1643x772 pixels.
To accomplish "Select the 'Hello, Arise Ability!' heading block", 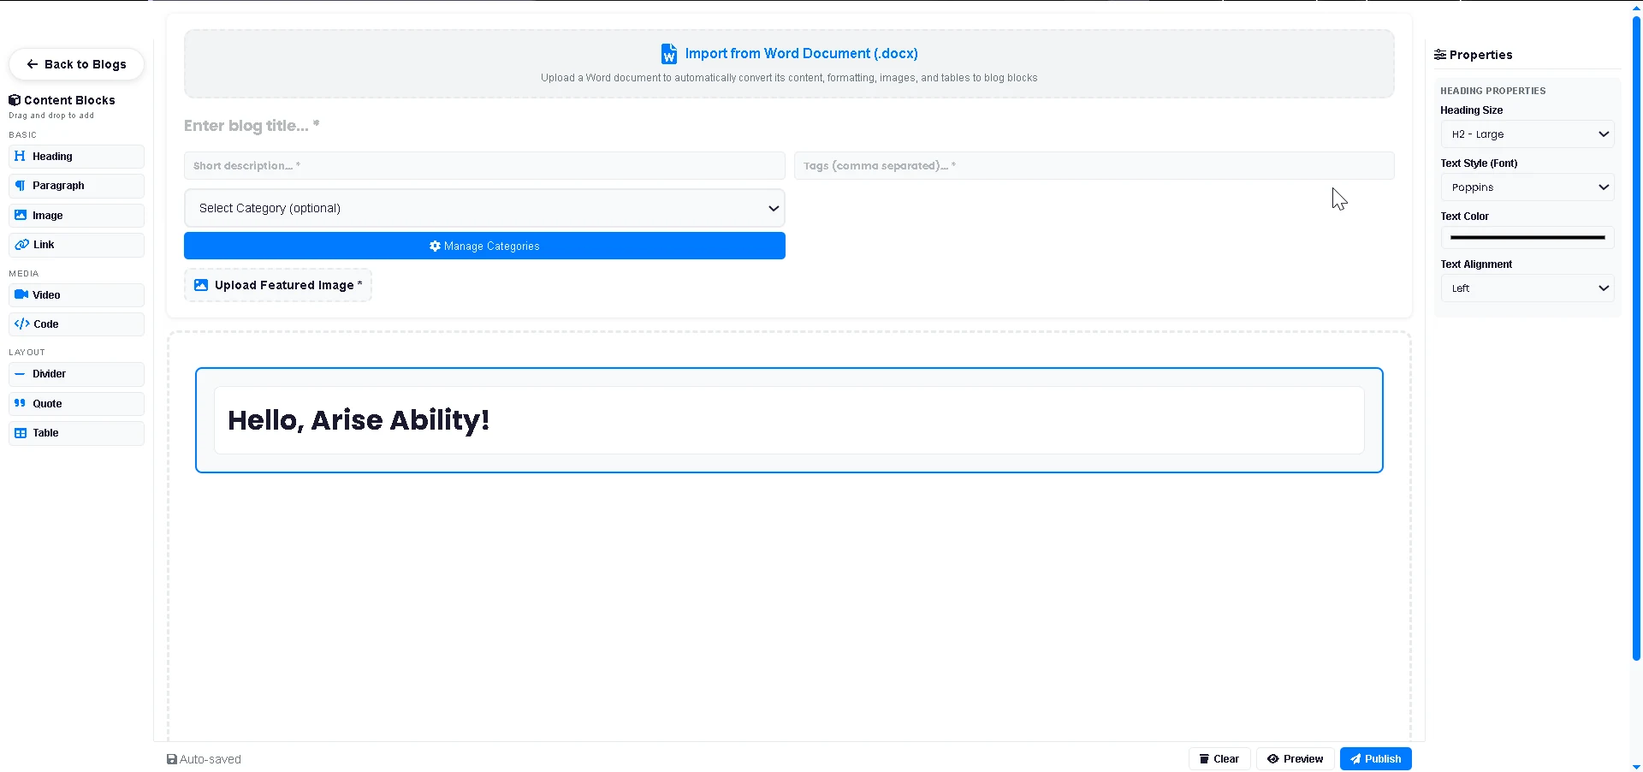I will 789,420.
